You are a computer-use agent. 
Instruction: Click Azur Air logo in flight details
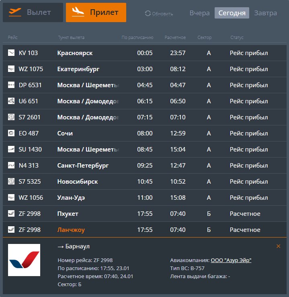point(24,260)
